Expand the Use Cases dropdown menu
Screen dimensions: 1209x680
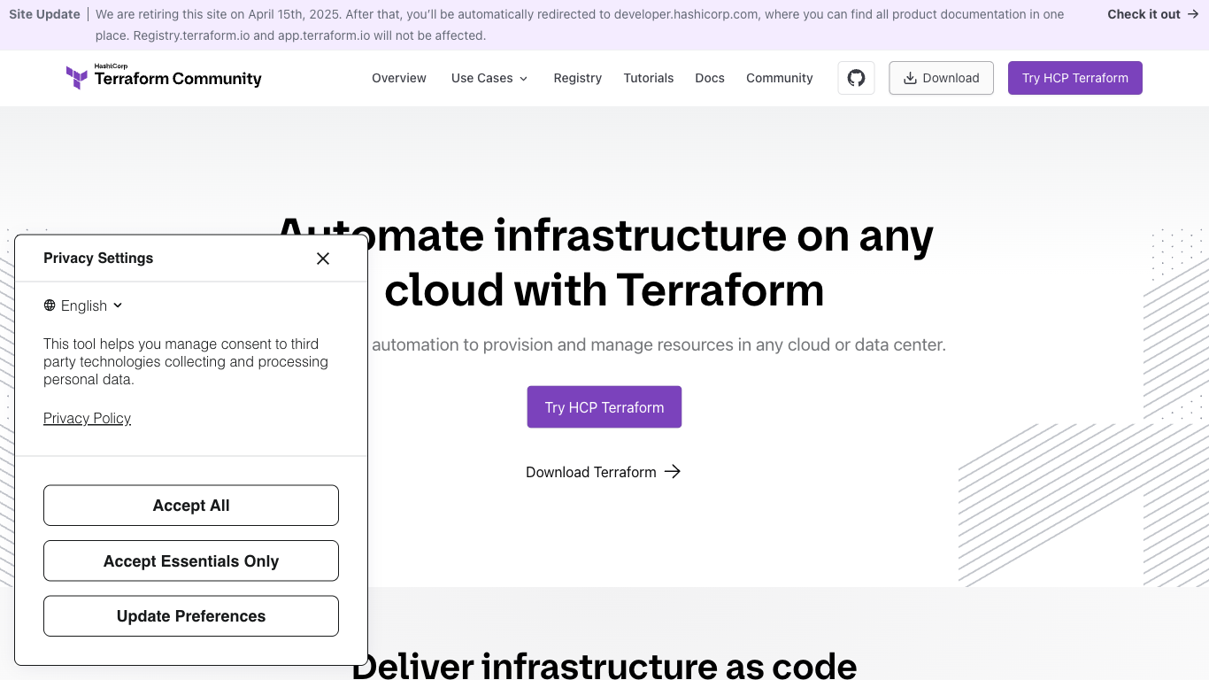489,78
